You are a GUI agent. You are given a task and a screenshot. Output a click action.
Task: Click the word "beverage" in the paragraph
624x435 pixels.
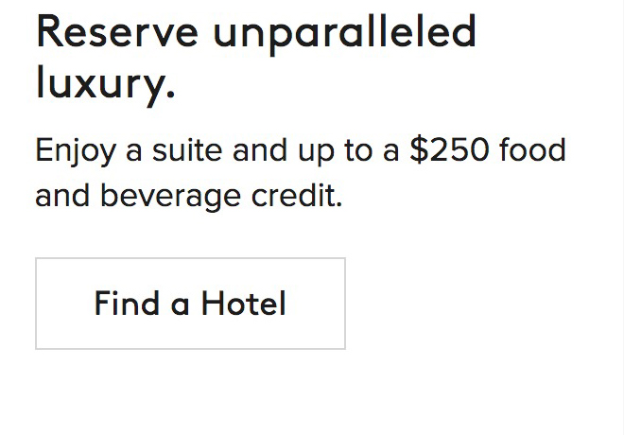(x=170, y=196)
